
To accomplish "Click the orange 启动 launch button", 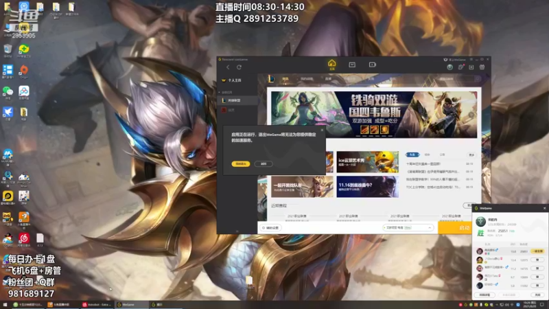I will pyautogui.click(x=455, y=228).
